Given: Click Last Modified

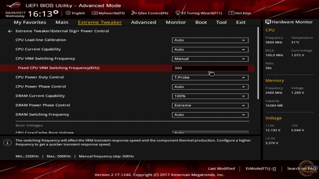Looking at the screenshot, I should tap(221, 169).
